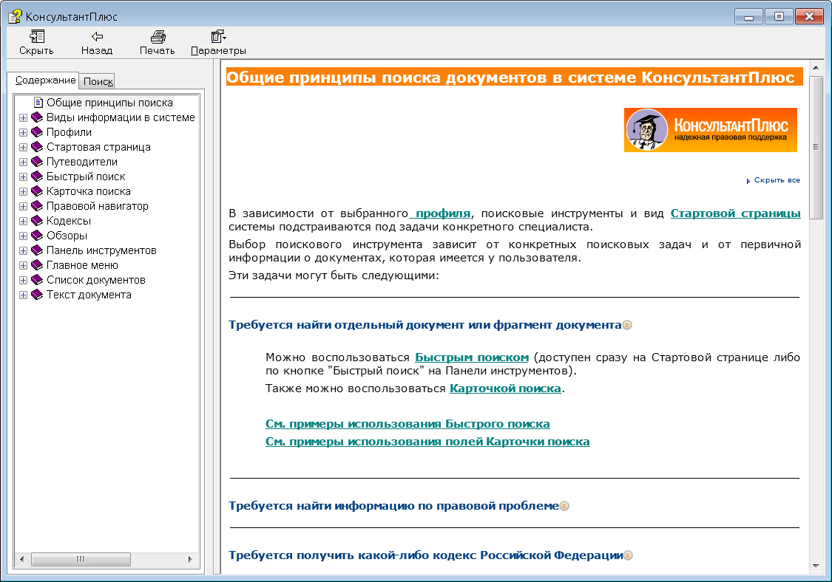The image size is (832, 582).
Task: Expand the Панель инструментов tree node
Action: [24, 250]
